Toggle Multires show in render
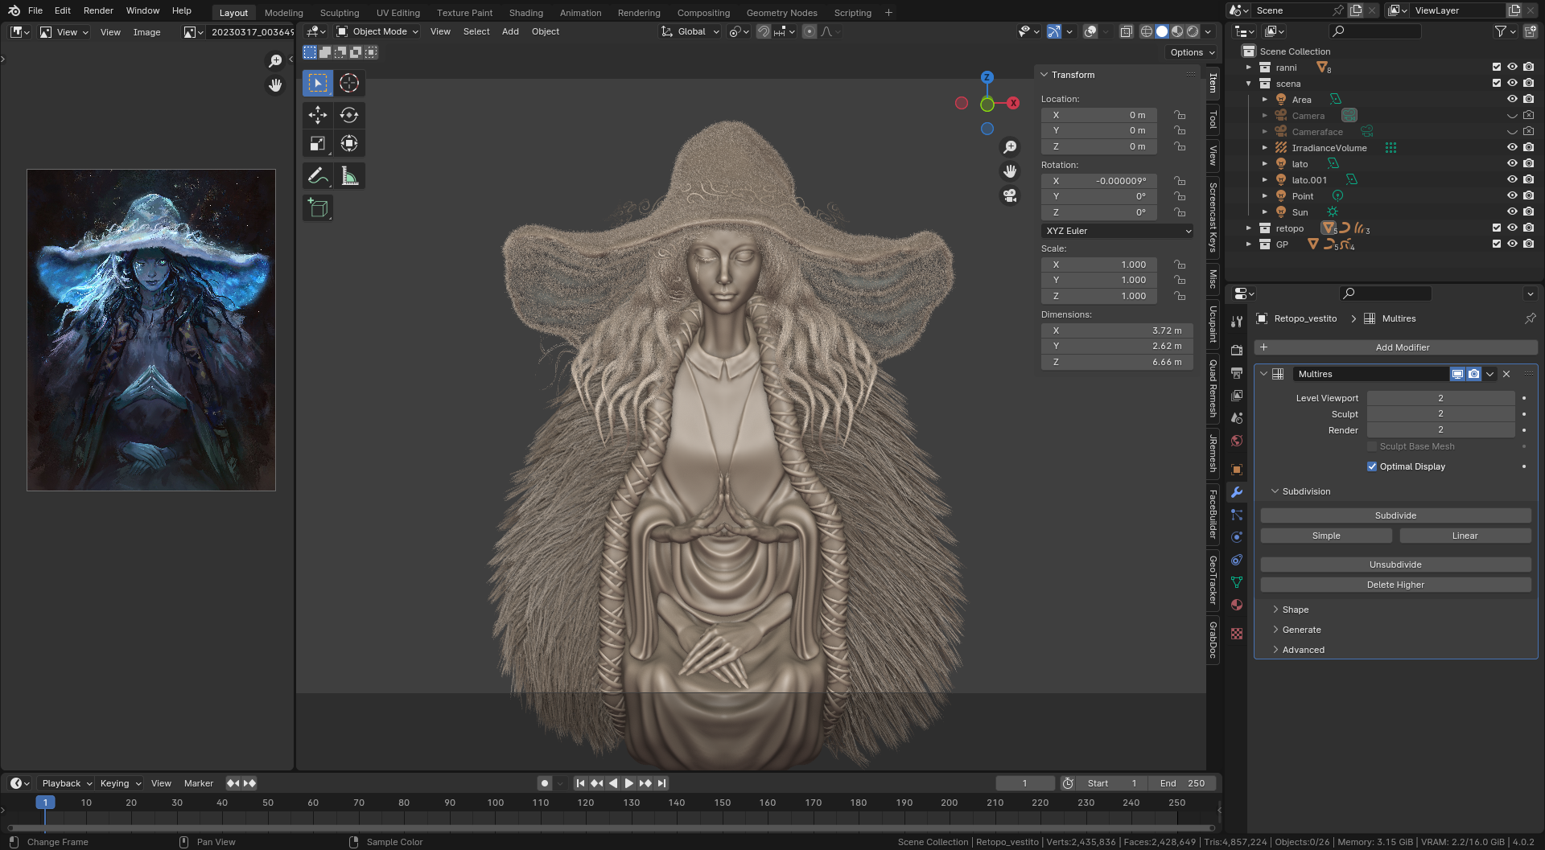1545x850 pixels. (1473, 374)
